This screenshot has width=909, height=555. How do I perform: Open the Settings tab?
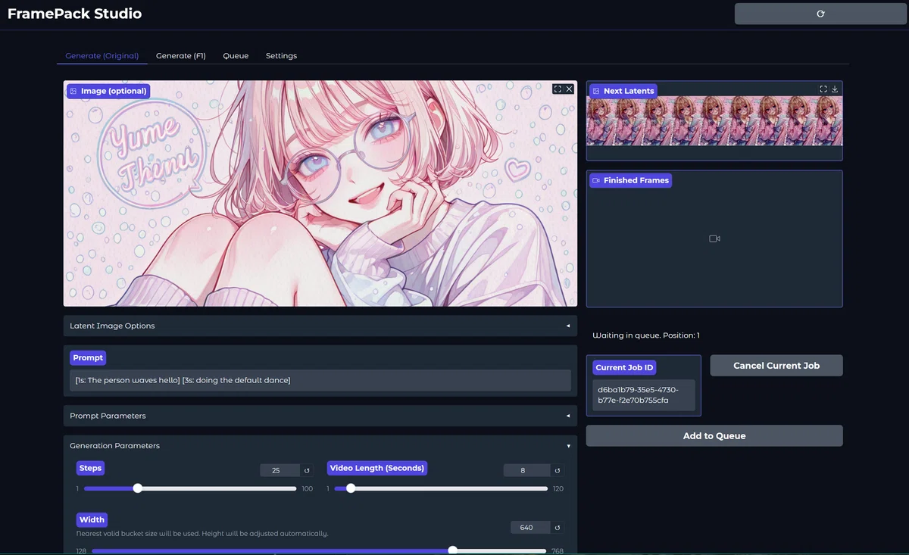click(x=281, y=56)
